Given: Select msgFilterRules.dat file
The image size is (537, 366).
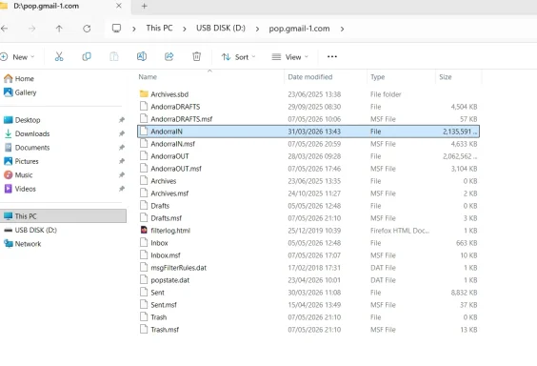Looking at the screenshot, I should pos(308,268).
